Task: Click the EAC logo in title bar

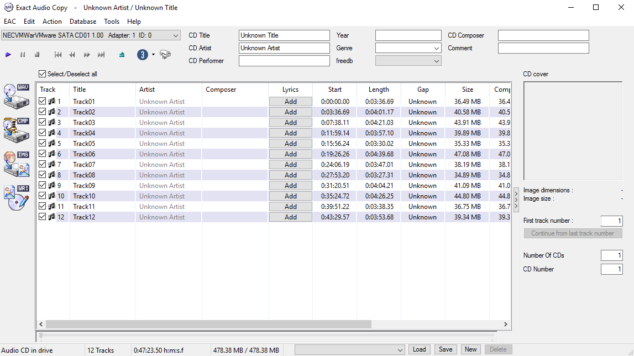Action: pyautogui.click(x=8, y=7)
